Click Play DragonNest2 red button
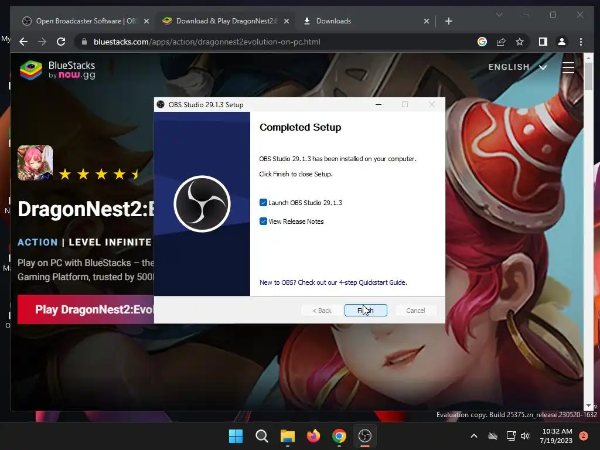Viewport: 600px width, 450px height. [x=86, y=309]
